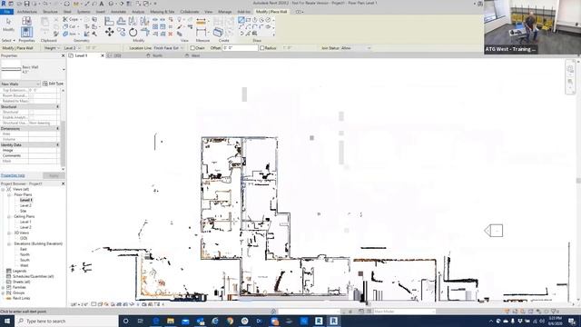
Task: Click the Edit Type button
Action: (54, 84)
